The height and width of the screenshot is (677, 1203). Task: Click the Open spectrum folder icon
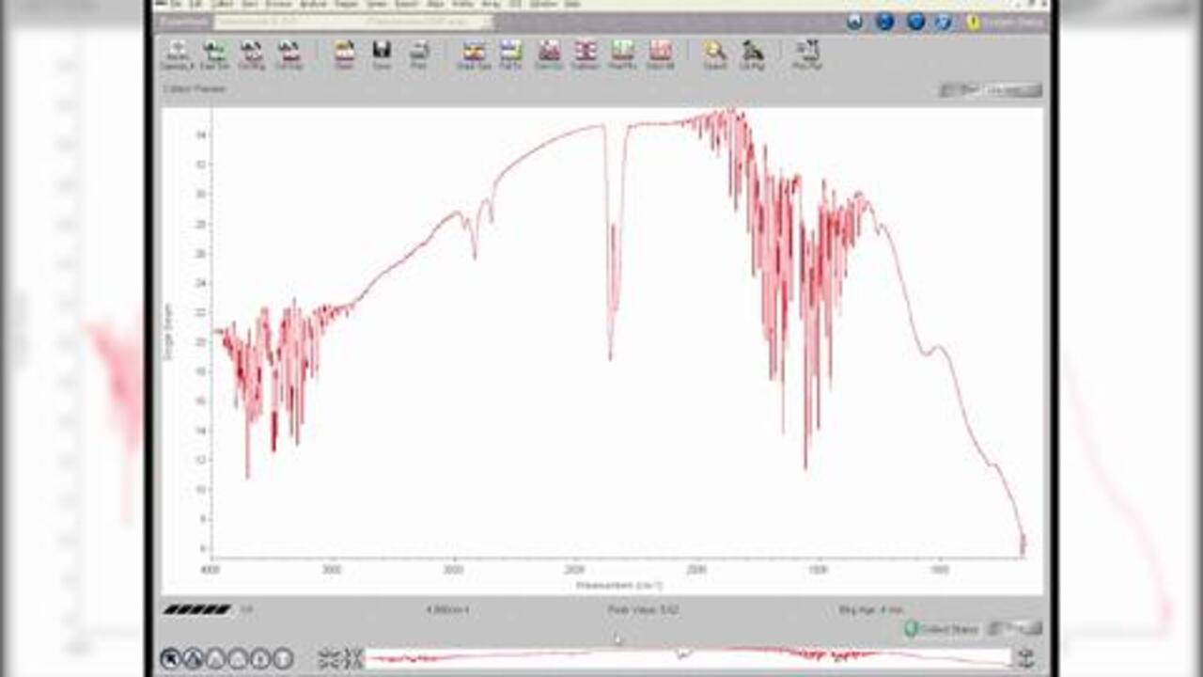(344, 55)
